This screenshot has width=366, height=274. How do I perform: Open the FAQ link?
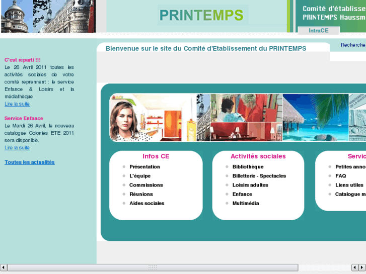click(340, 176)
